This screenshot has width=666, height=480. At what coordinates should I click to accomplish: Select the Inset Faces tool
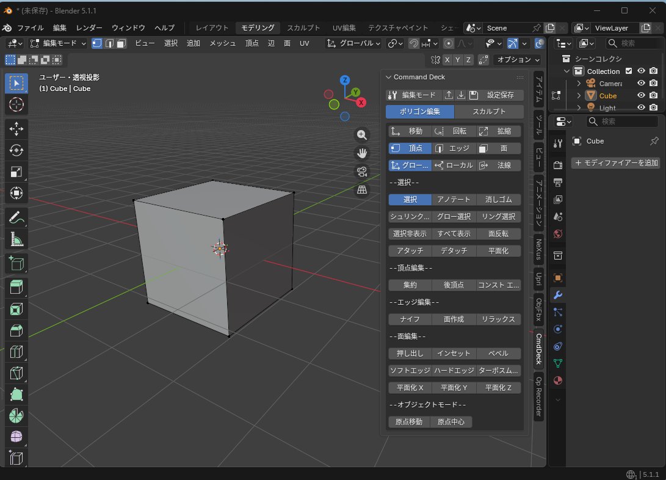(16, 309)
